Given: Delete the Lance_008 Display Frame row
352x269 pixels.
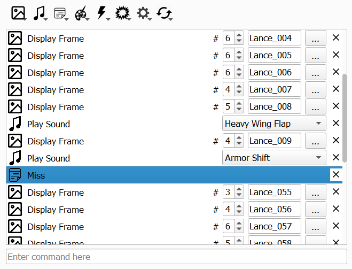Looking at the screenshot, I should (336, 106).
